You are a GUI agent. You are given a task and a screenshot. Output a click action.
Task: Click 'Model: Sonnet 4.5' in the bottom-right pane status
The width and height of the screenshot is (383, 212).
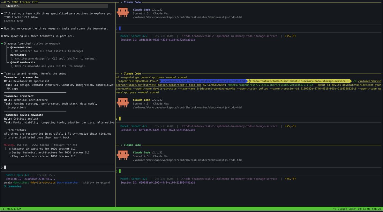(x=134, y=179)
